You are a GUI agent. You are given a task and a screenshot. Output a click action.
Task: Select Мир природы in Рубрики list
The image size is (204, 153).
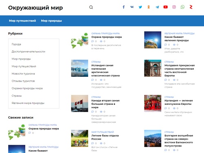point(21,59)
